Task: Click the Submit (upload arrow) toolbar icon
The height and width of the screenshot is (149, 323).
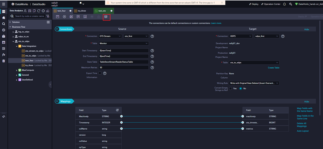Action: (x=78, y=17)
